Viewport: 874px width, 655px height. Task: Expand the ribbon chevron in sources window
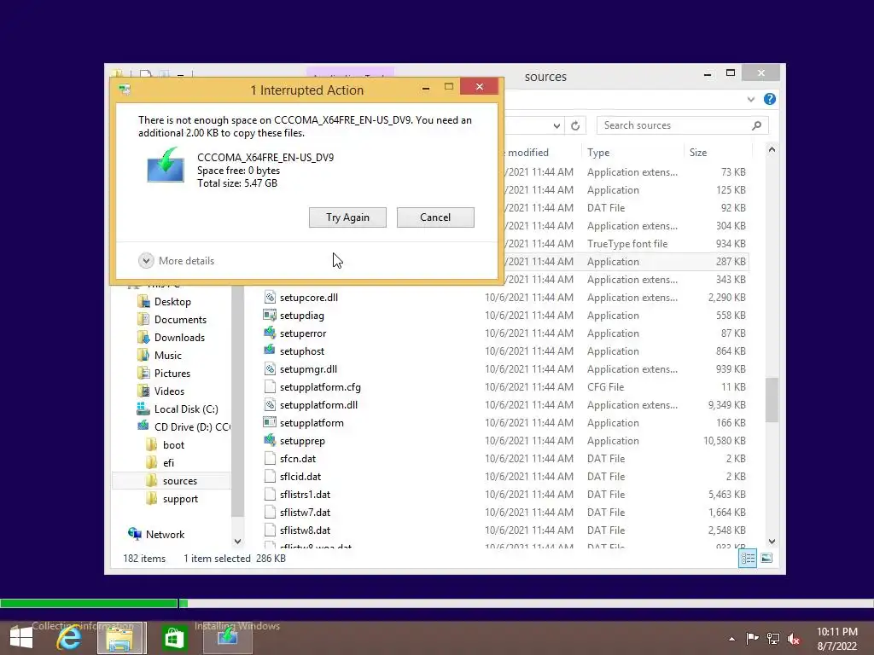click(751, 99)
